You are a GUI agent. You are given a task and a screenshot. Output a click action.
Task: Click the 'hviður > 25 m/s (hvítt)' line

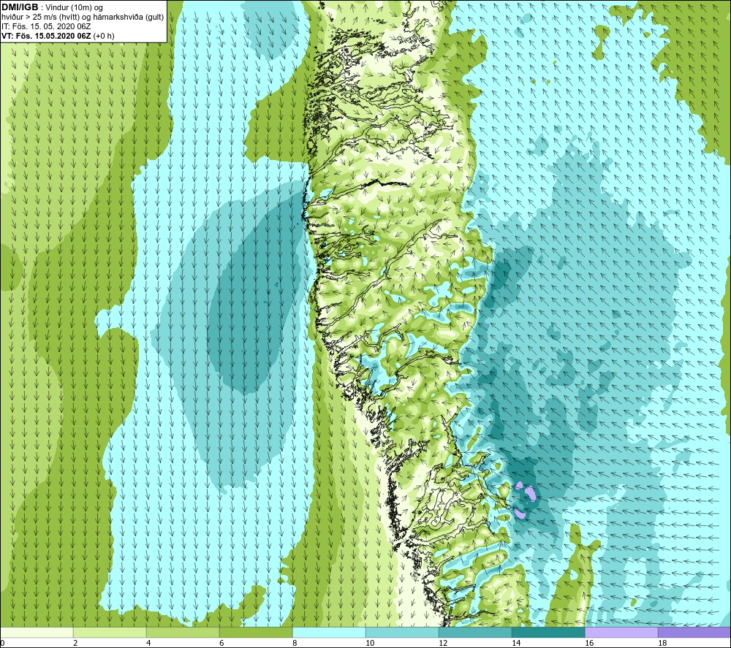pyautogui.click(x=39, y=17)
